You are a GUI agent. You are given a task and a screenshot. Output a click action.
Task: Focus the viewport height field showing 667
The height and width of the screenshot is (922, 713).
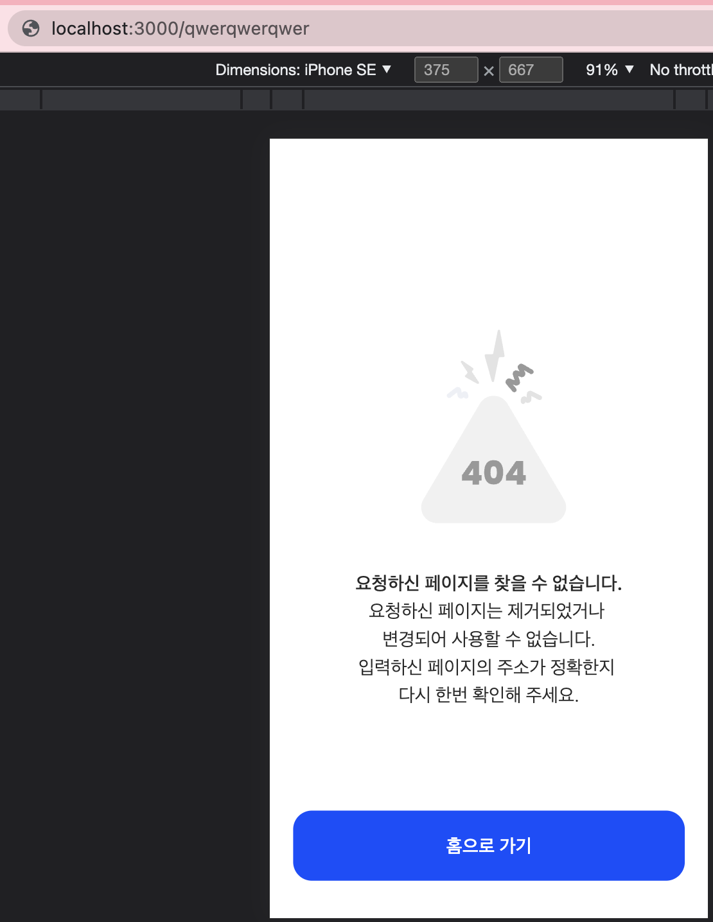point(531,70)
